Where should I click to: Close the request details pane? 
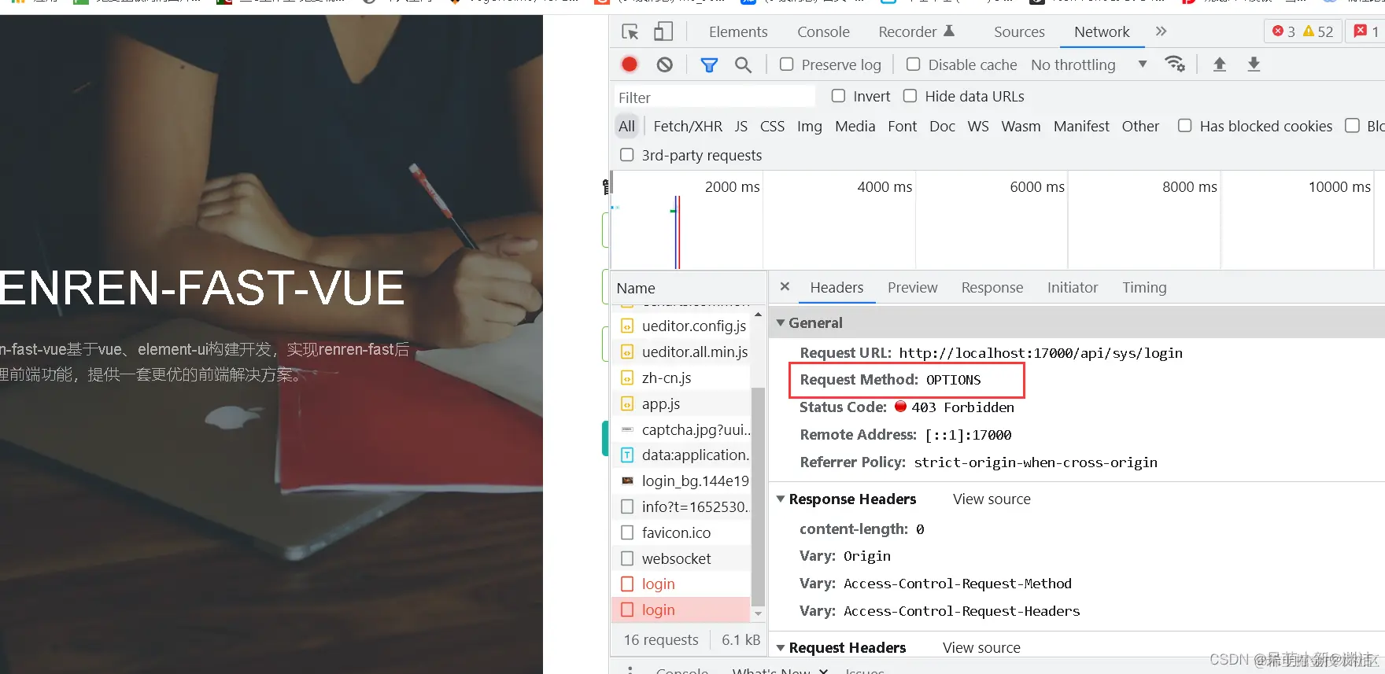point(785,287)
